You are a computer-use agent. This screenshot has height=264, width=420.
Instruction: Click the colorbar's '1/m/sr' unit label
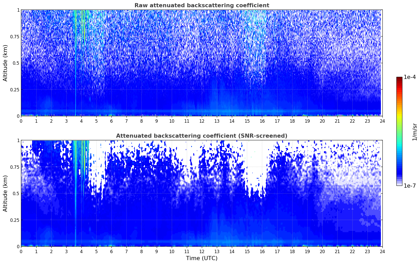tap(415, 131)
